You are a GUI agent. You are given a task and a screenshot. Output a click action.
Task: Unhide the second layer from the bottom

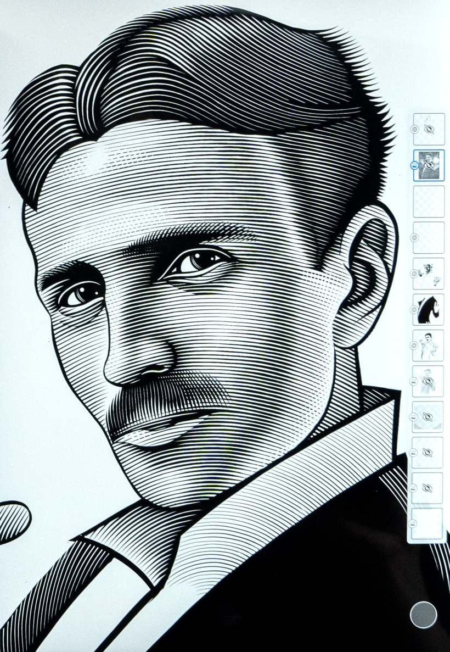pyautogui.click(x=428, y=488)
